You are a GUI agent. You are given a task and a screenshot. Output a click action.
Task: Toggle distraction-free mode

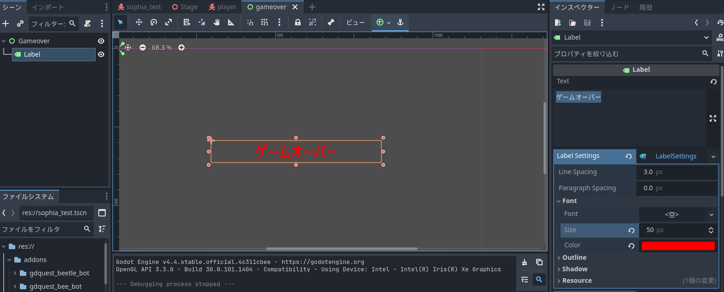pyautogui.click(x=541, y=7)
